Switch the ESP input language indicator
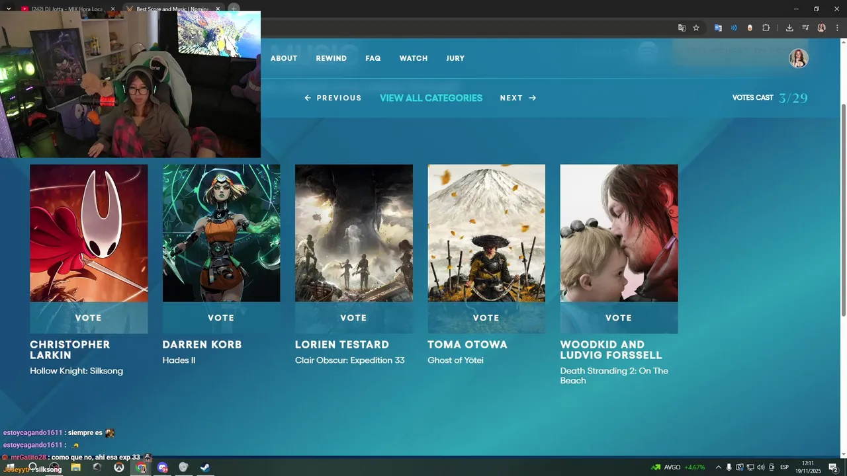The height and width of the screenshot is (476, 847). (785, 467)
